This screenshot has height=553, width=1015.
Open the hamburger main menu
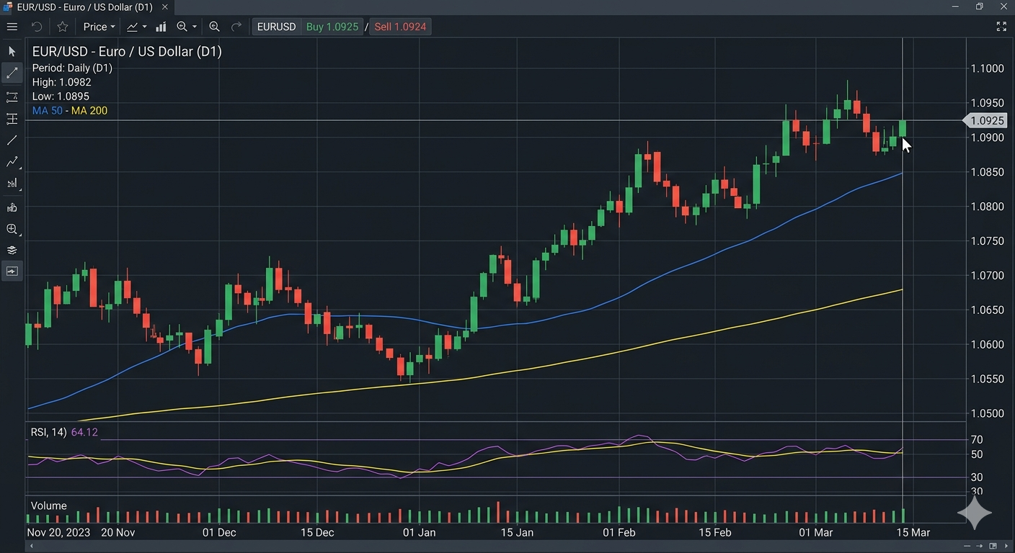click(x=12, y=27)
